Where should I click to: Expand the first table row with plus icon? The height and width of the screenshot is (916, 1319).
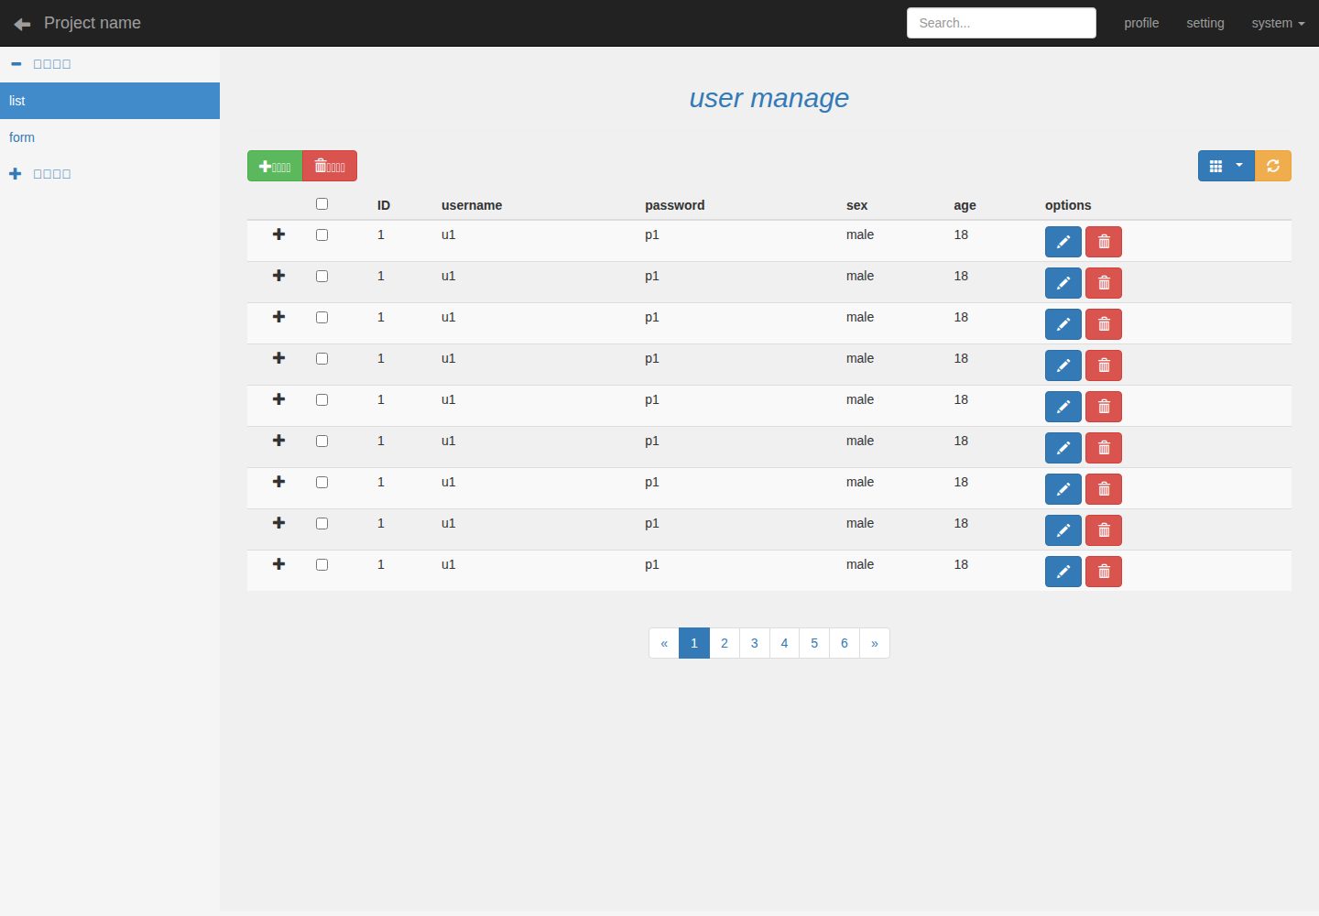tap(279, 234)
